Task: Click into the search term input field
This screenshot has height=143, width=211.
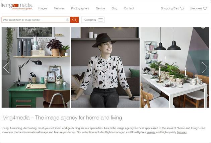Action: click(x=34, y=20)
